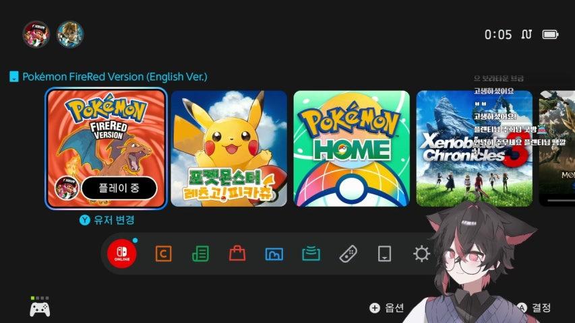Image resolution: width=575 pixels, height=323 pixels.
Task: Open Nintendo eShop shopping bag icon
Action: [237, 254]
